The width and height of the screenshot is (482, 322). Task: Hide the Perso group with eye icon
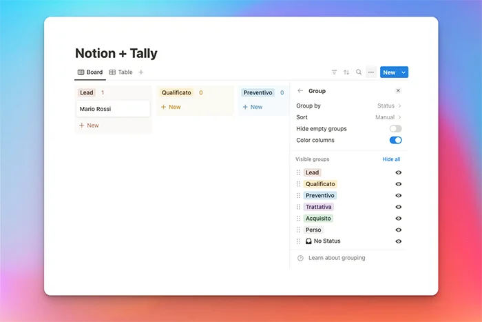click(x=399, y=230)
